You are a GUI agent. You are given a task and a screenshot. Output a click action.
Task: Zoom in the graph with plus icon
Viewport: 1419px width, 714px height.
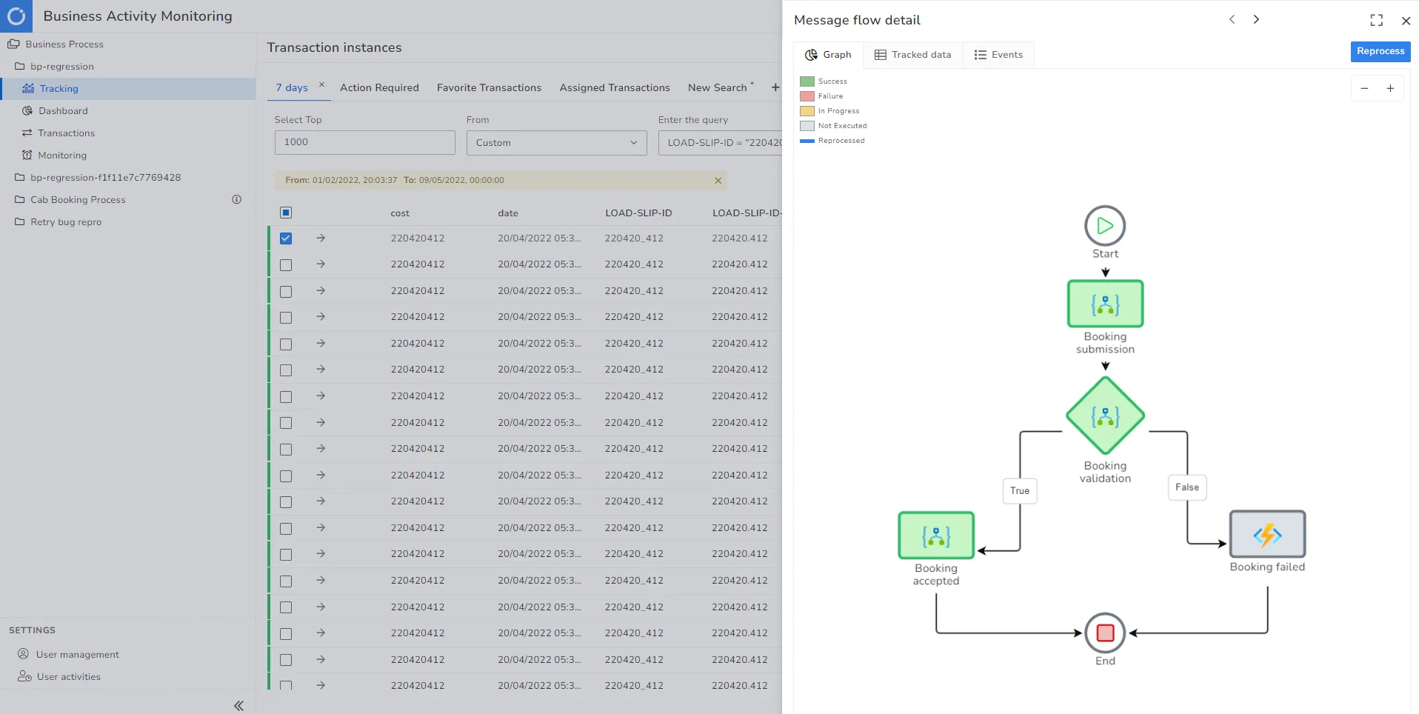(x=1390, y=88)
